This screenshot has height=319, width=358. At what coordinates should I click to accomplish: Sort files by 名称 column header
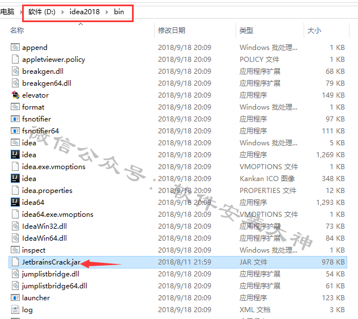pos(17,30)
